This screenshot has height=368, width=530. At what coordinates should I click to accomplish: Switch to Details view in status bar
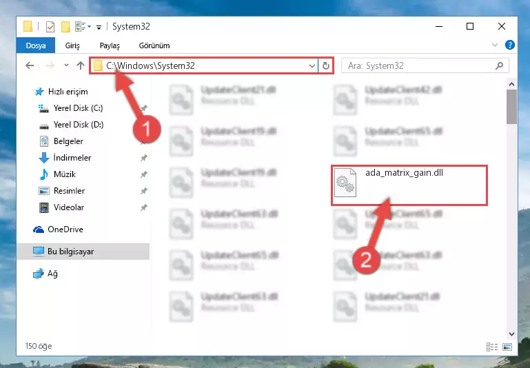point(492,347)
